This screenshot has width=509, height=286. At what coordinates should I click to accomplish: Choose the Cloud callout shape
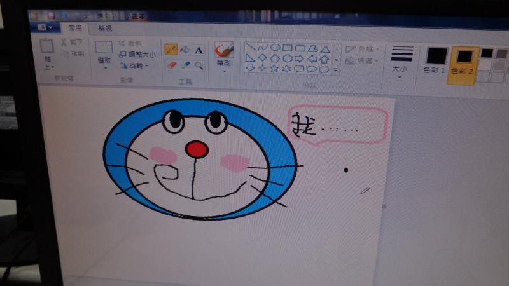324,70
